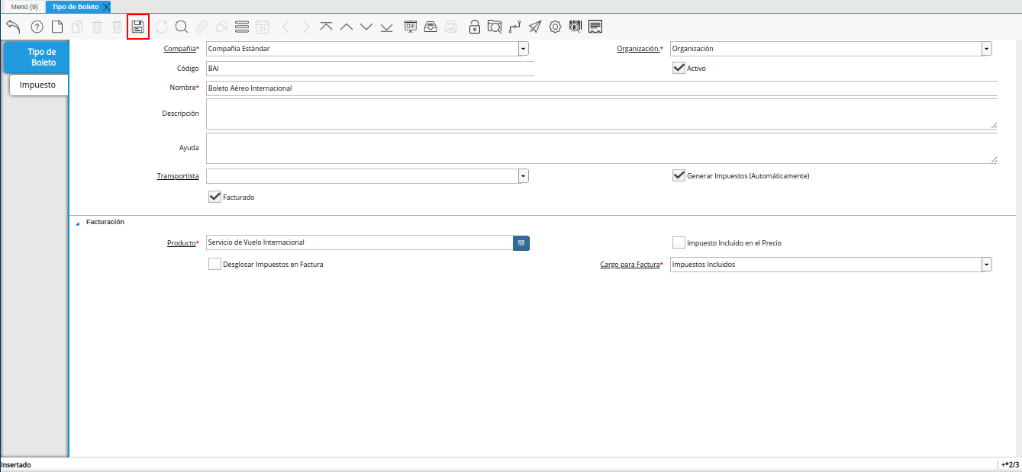Enable Desglosar Impuestos en Factura
Viewport: 1022px width, 472px height.
[x=214, y=265]
